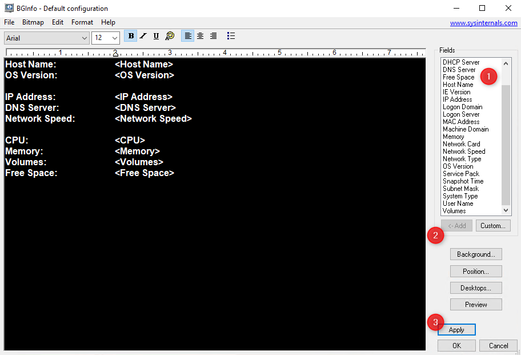521x355 pixels.
Task: Click <Network Speed> placeholder in editor
Action: pos(153,119)
